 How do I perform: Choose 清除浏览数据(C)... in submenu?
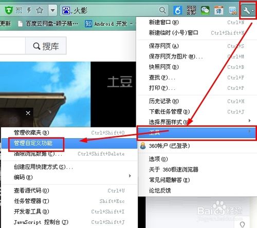(69, 154)
